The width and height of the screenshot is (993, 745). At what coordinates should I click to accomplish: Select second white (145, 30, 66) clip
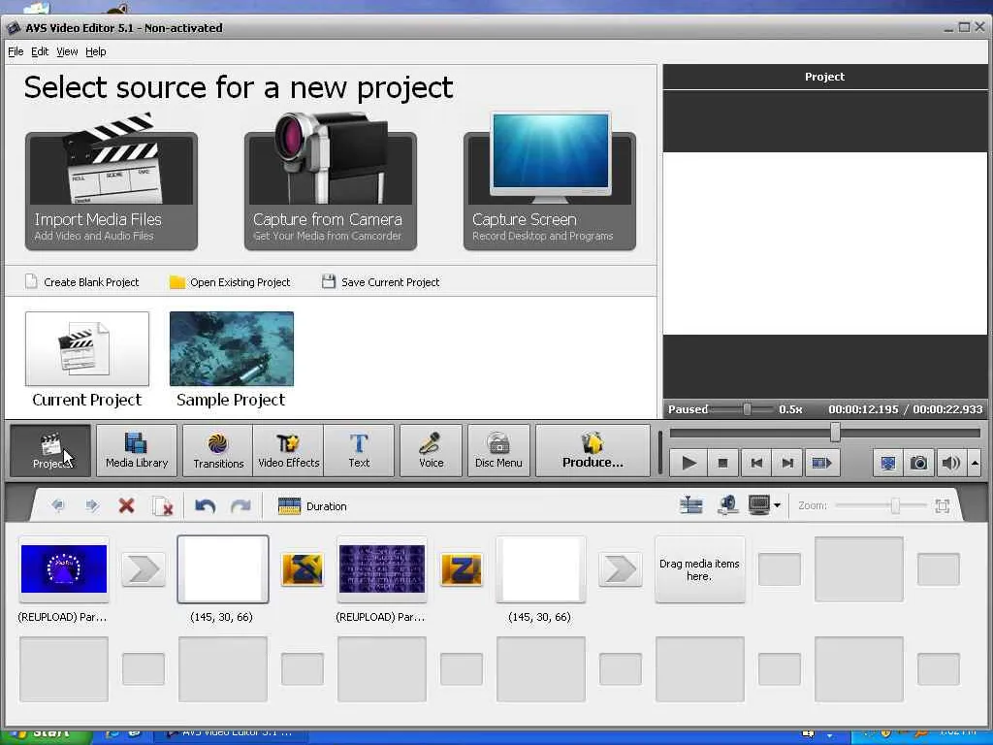pyautogui.click(x=541, y=568)
